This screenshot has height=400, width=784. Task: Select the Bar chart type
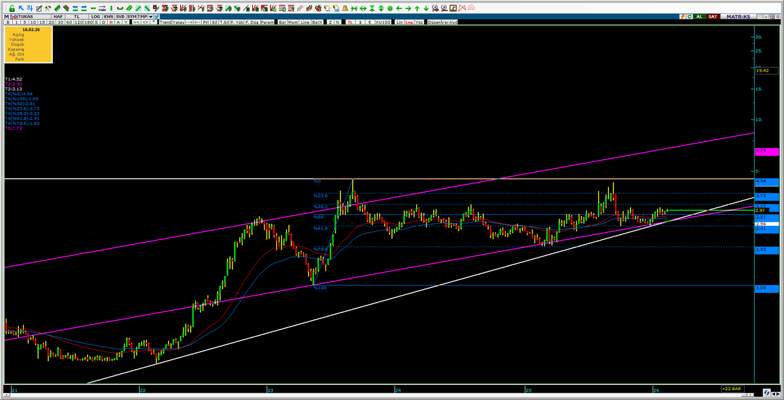click(282, 22)
